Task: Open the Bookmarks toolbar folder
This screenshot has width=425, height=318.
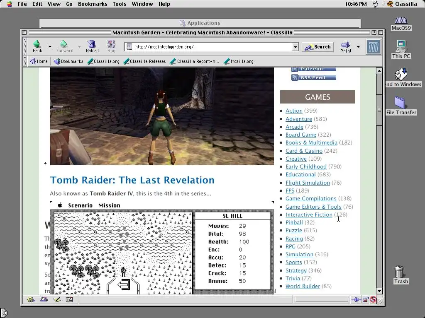Action: click(x=68, y=61)
